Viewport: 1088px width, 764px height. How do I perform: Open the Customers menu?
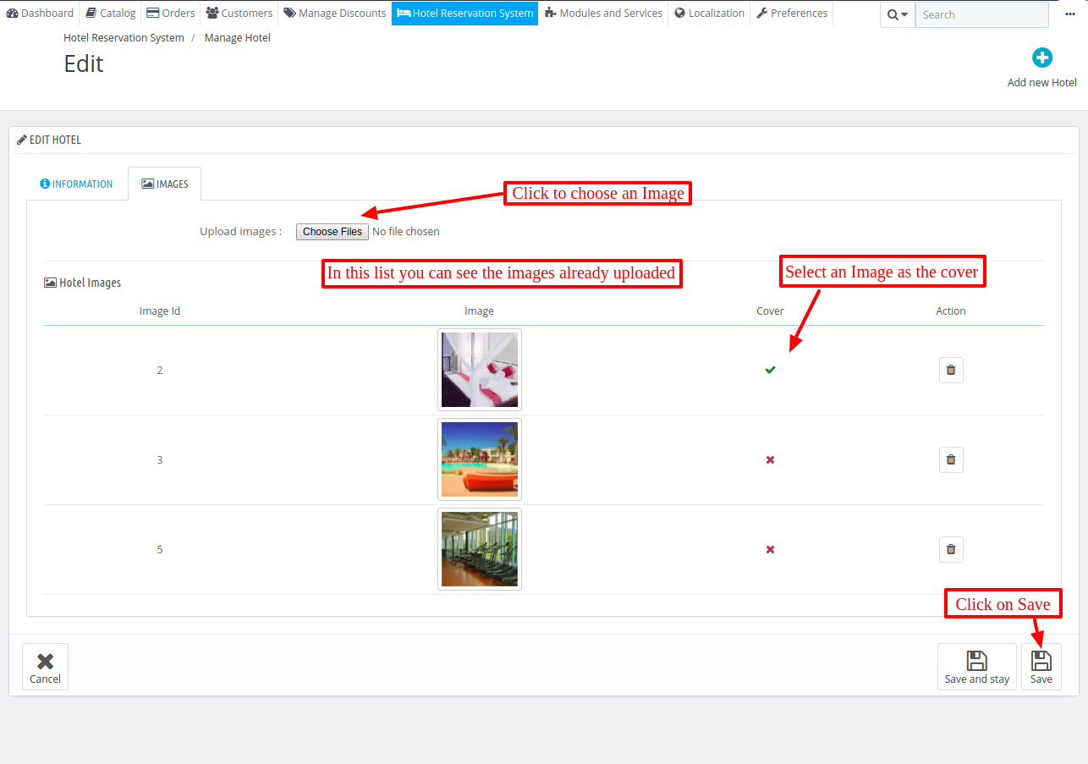pyautogui.click(x=239, y=13)
